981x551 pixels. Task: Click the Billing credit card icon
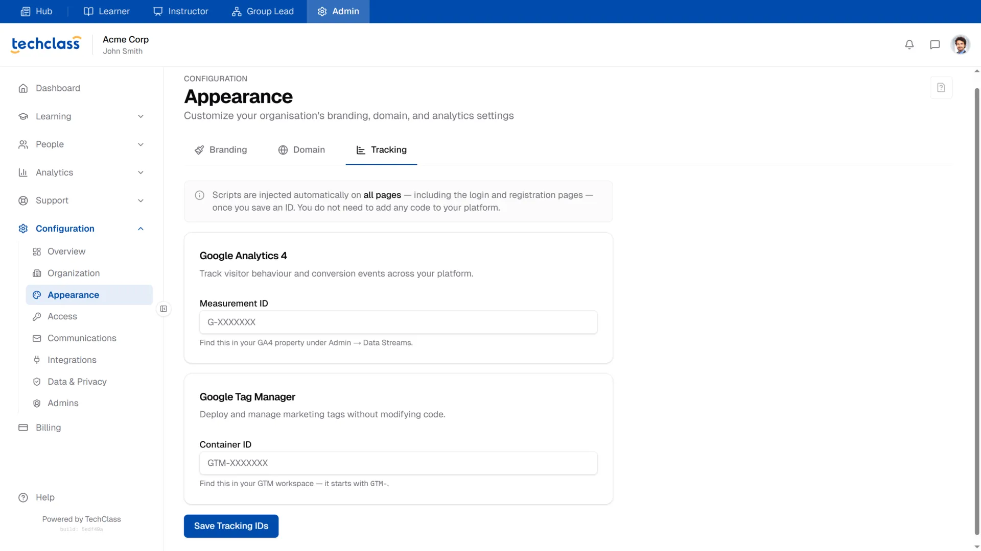pyautogui.click(x=23, y=428)
